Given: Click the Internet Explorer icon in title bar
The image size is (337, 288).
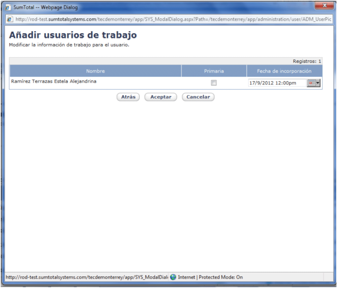Looking at the screenshot, I should click(x=7, y=7).
